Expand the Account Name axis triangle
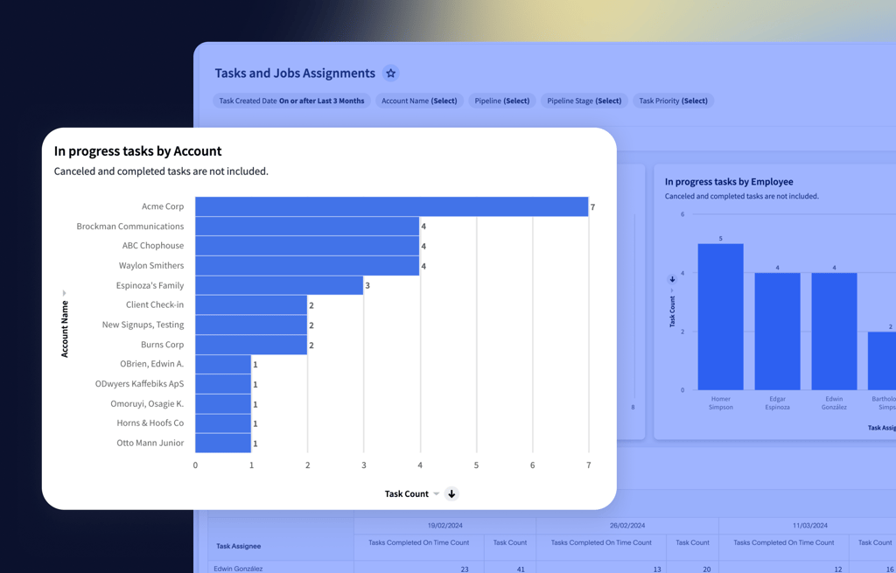Screen dimensions: 896x573 coord(64,293)
